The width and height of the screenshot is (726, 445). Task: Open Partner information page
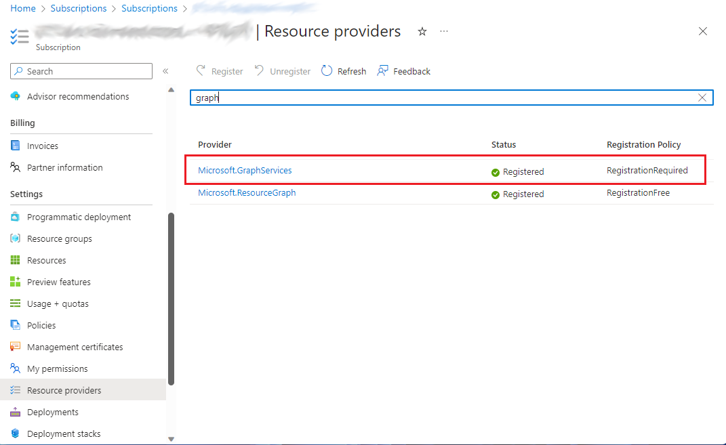(65, 167)
